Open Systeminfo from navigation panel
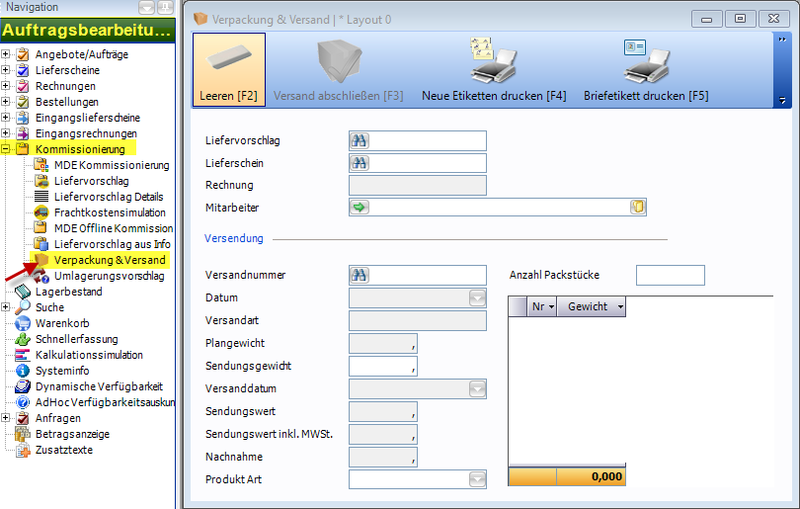This screenshot has width=800, height=509. click(x=64, y=371)
